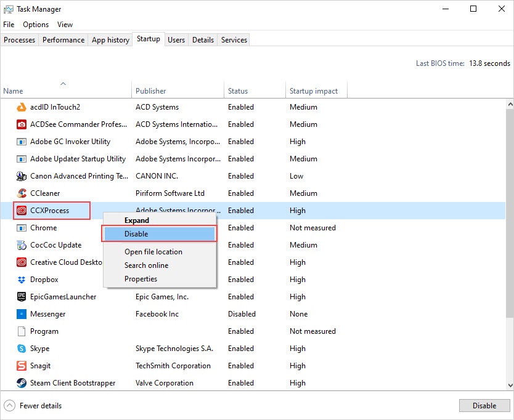The height and width of the screenshot is (420, 514).
Task: Click the EpicGamesLauncher icon
Action: (x=21, y=297)
